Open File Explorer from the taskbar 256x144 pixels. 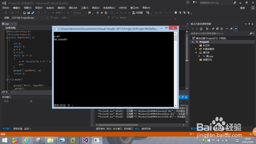tap(50, 140)
